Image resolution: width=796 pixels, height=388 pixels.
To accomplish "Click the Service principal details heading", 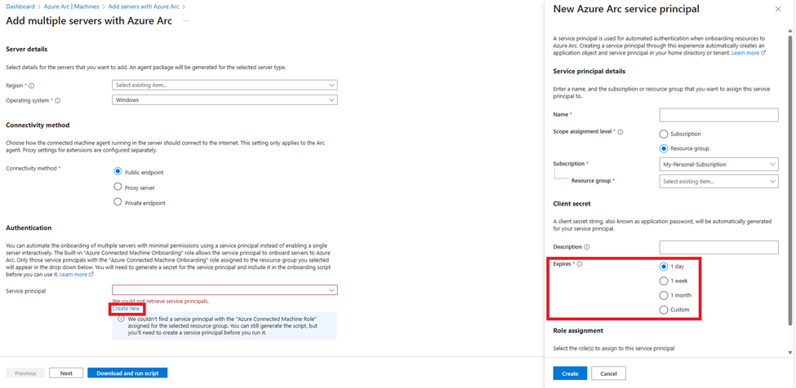I will tap(589, 72).
